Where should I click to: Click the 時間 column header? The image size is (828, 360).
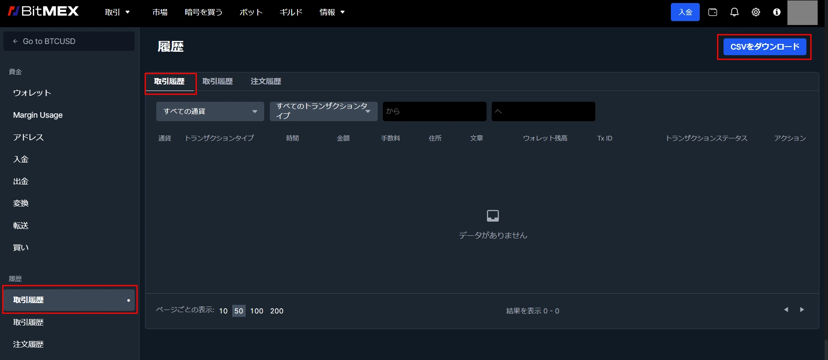292,138
